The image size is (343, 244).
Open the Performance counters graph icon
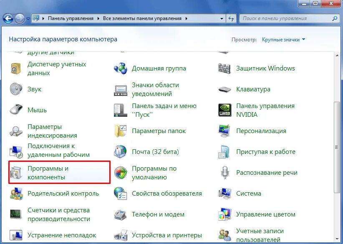(x=16, y=214)
